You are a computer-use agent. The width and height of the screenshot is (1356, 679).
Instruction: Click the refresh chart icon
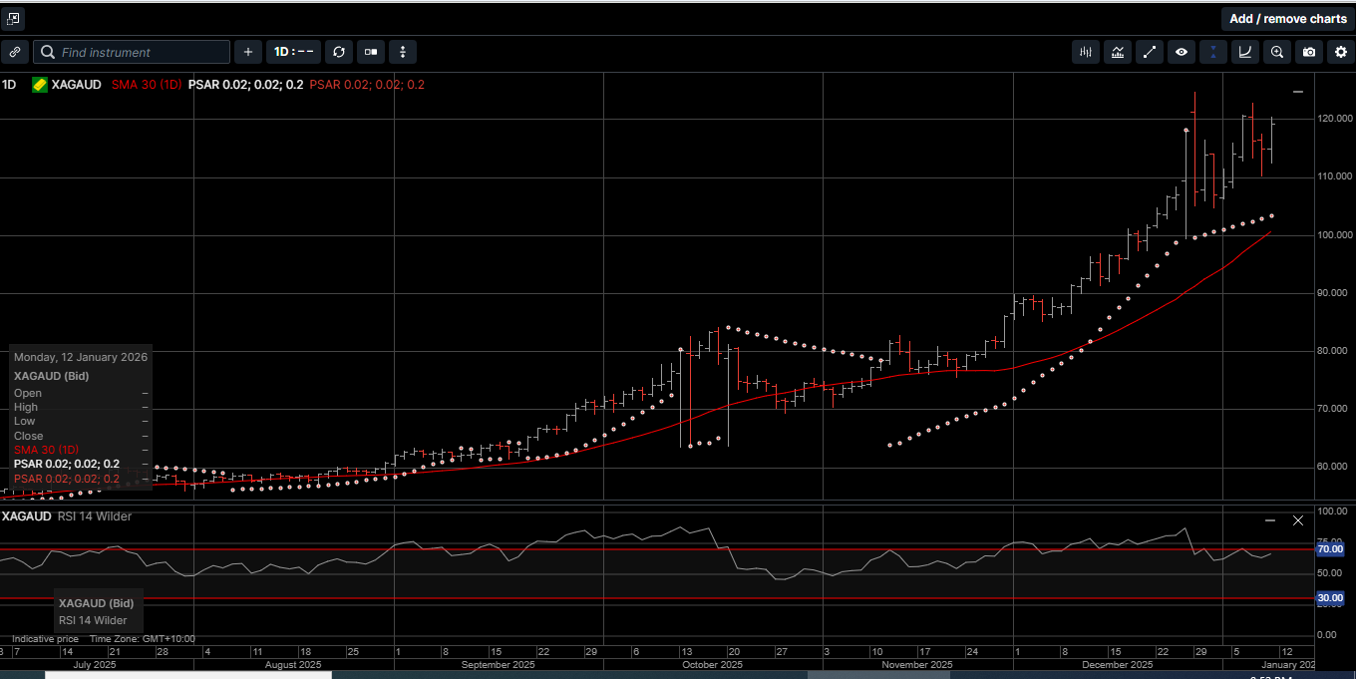tap(339, 52)
